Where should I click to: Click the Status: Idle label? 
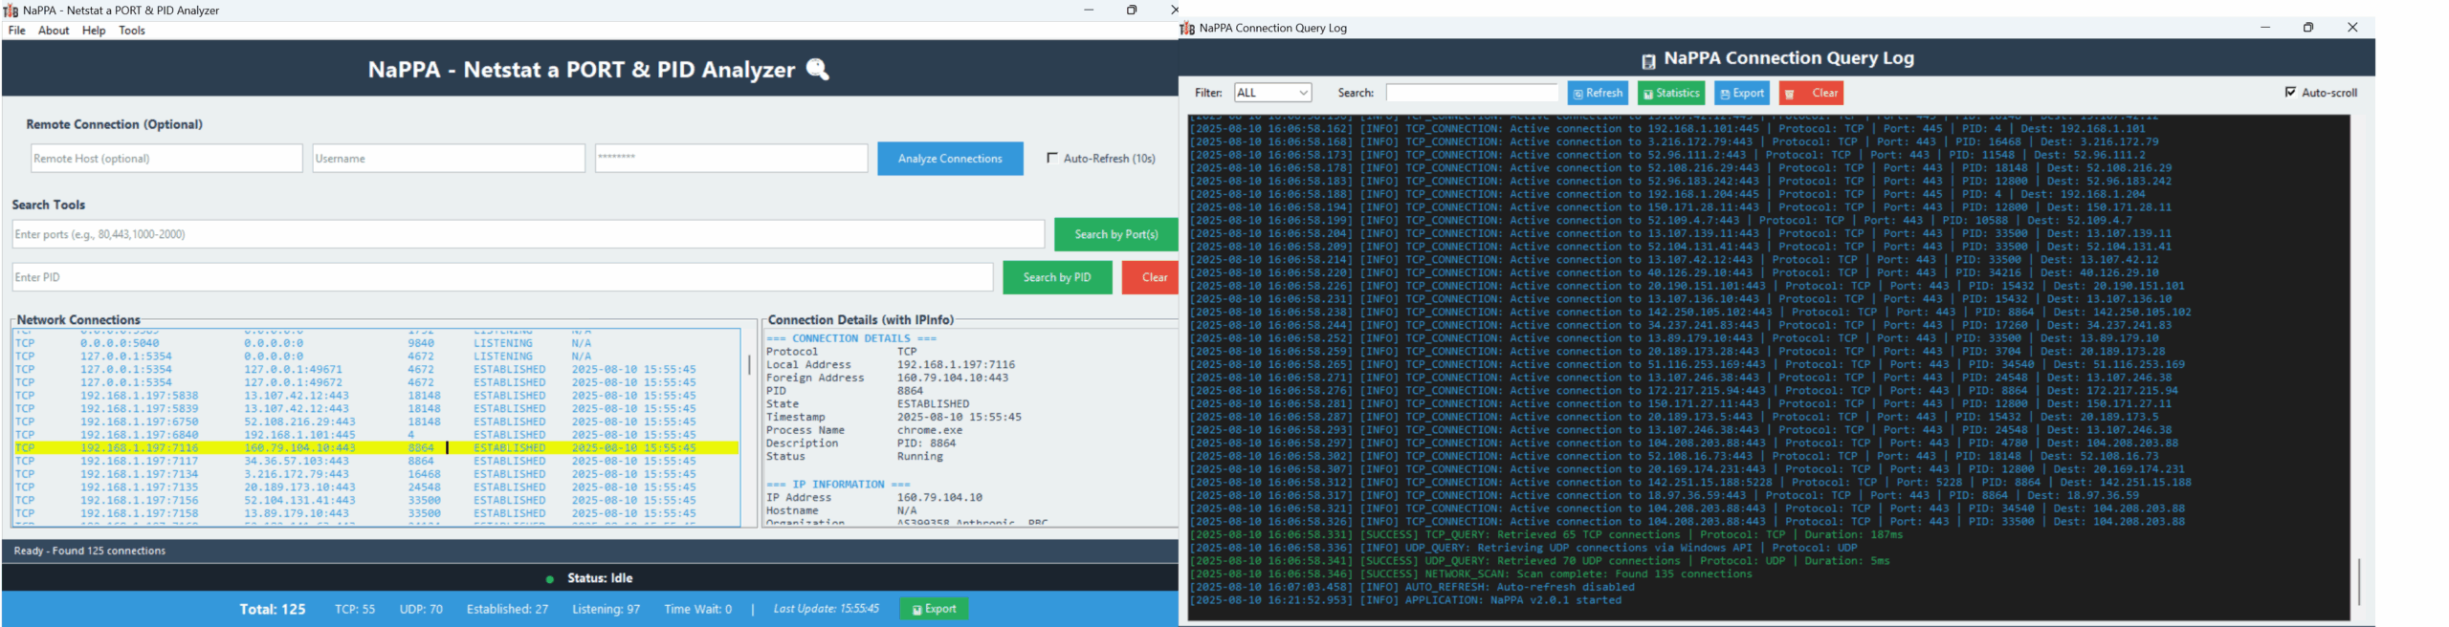point(600,578)
